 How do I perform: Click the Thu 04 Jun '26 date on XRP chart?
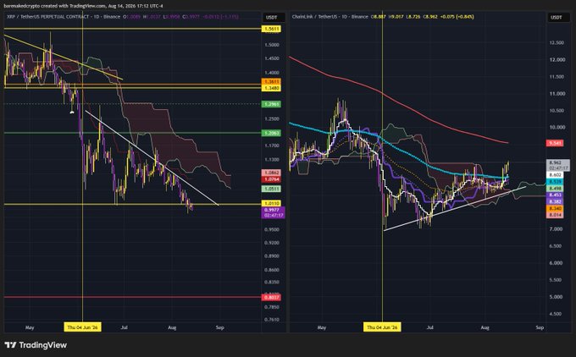(x=83, y=327)
